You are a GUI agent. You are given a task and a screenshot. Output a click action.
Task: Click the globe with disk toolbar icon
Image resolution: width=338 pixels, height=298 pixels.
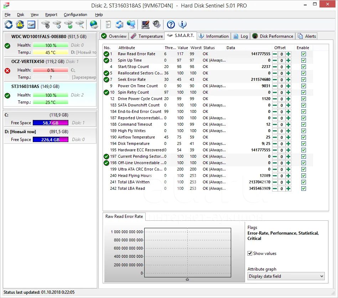pos(94,24)
